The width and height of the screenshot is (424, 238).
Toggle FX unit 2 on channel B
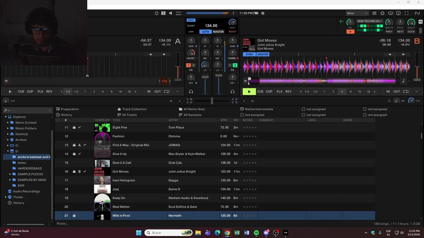(x=235, y=65)
